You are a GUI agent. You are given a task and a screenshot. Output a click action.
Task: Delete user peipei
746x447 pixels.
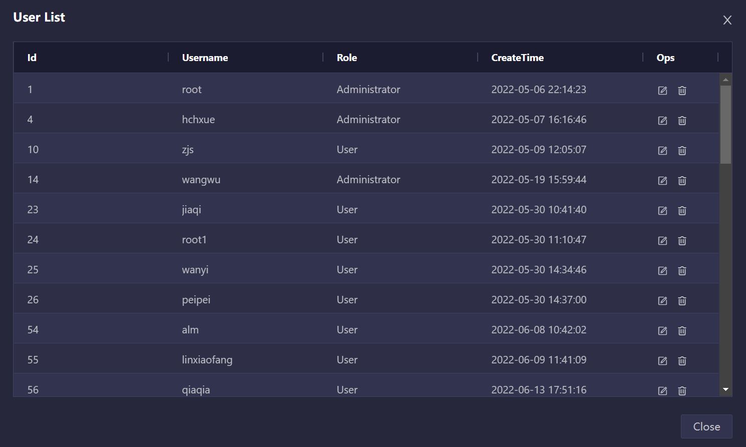click(682, 301)
